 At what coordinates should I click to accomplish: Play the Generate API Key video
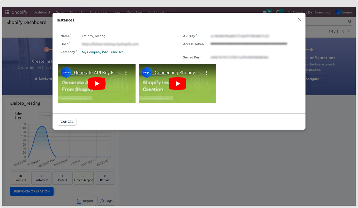[x=97, y=84]
